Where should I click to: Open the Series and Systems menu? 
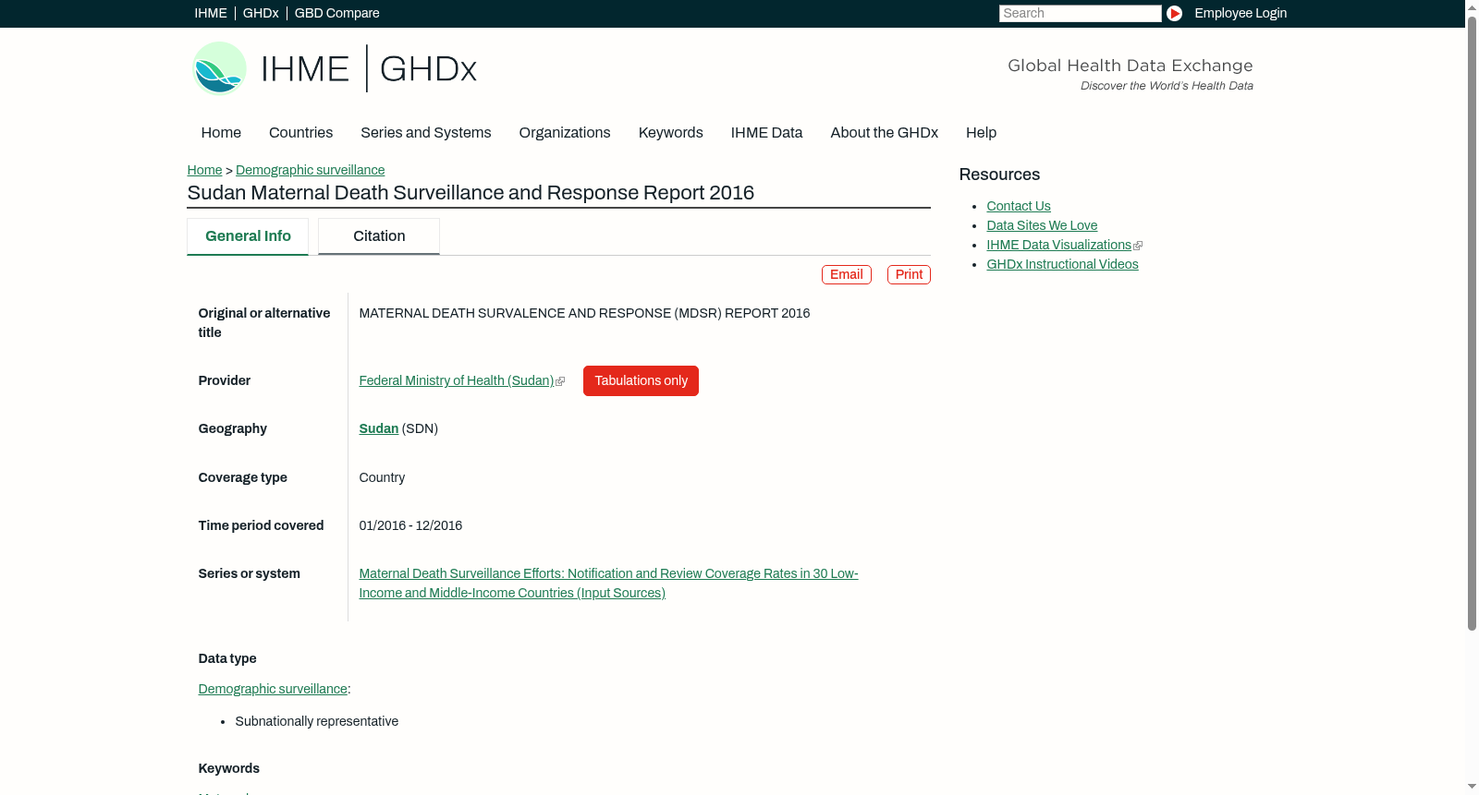425,132
